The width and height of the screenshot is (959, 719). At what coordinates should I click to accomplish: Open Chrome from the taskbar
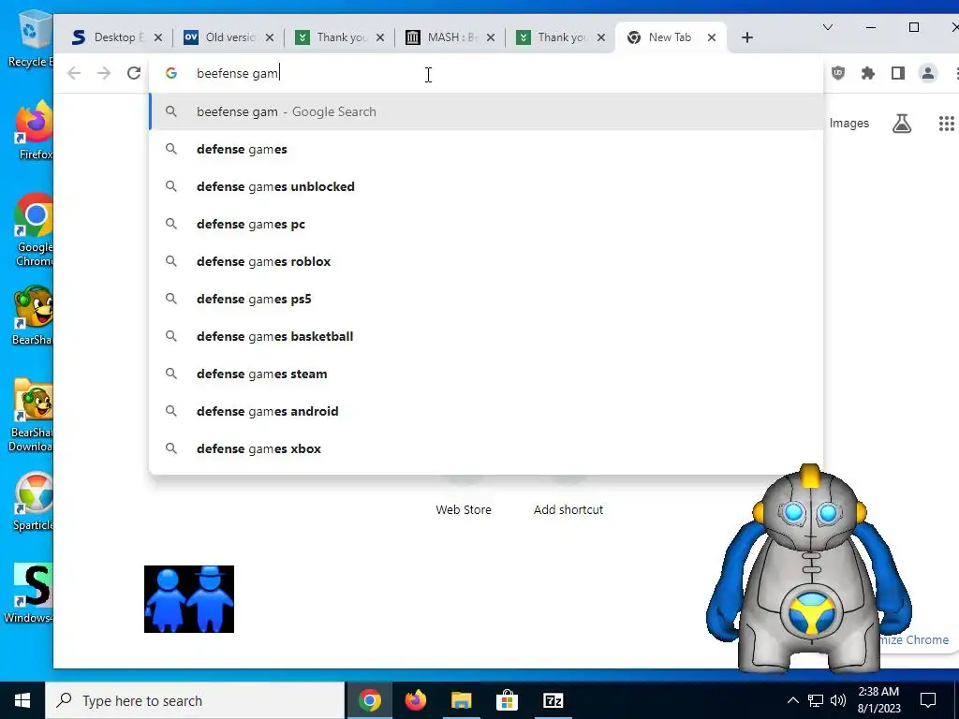point(369,700)
